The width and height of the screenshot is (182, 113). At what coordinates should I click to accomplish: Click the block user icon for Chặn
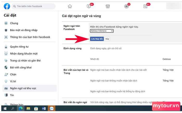point(6,74)
